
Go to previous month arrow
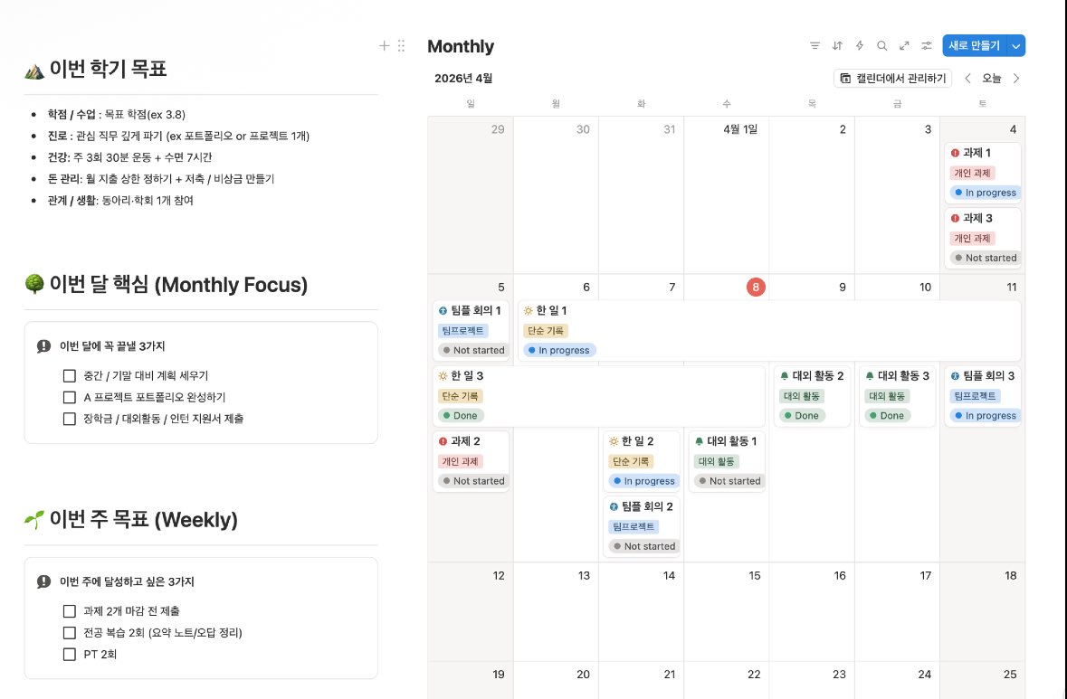pos(967,78)
